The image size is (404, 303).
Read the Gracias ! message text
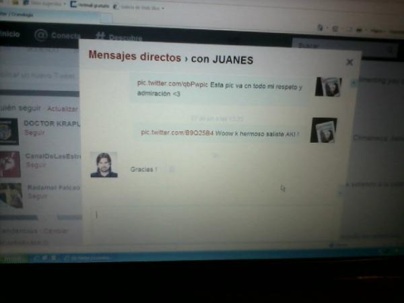pyautogui.click(x=143, y=169)
